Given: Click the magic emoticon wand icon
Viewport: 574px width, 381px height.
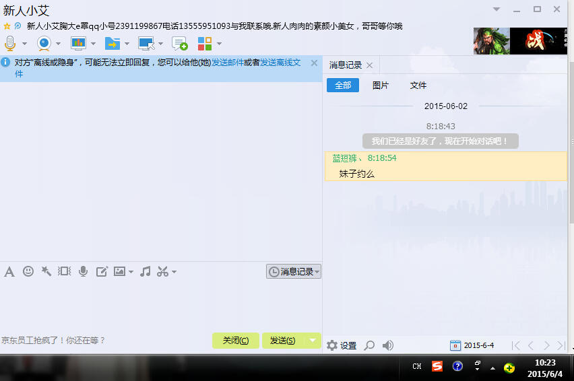Looking at the screenshot, I should pos(46,271).
